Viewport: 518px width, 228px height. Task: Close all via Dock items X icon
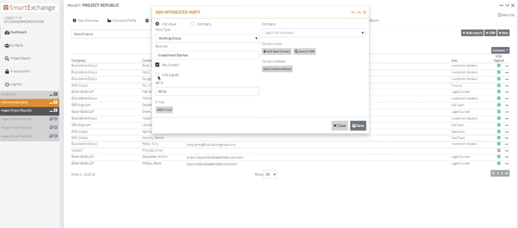tap(56, 94)
